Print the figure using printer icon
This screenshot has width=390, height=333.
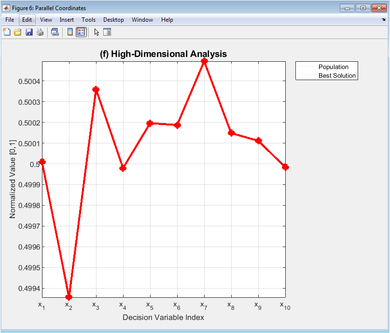pyautogui.click(x=40, y=32)
